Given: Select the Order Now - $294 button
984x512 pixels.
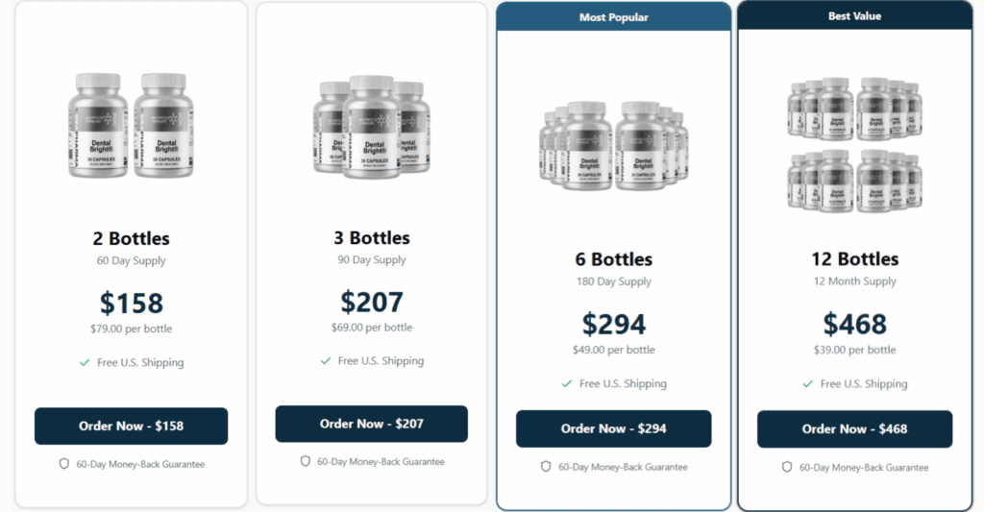Looking at the screenshot, I should point(614,428).
